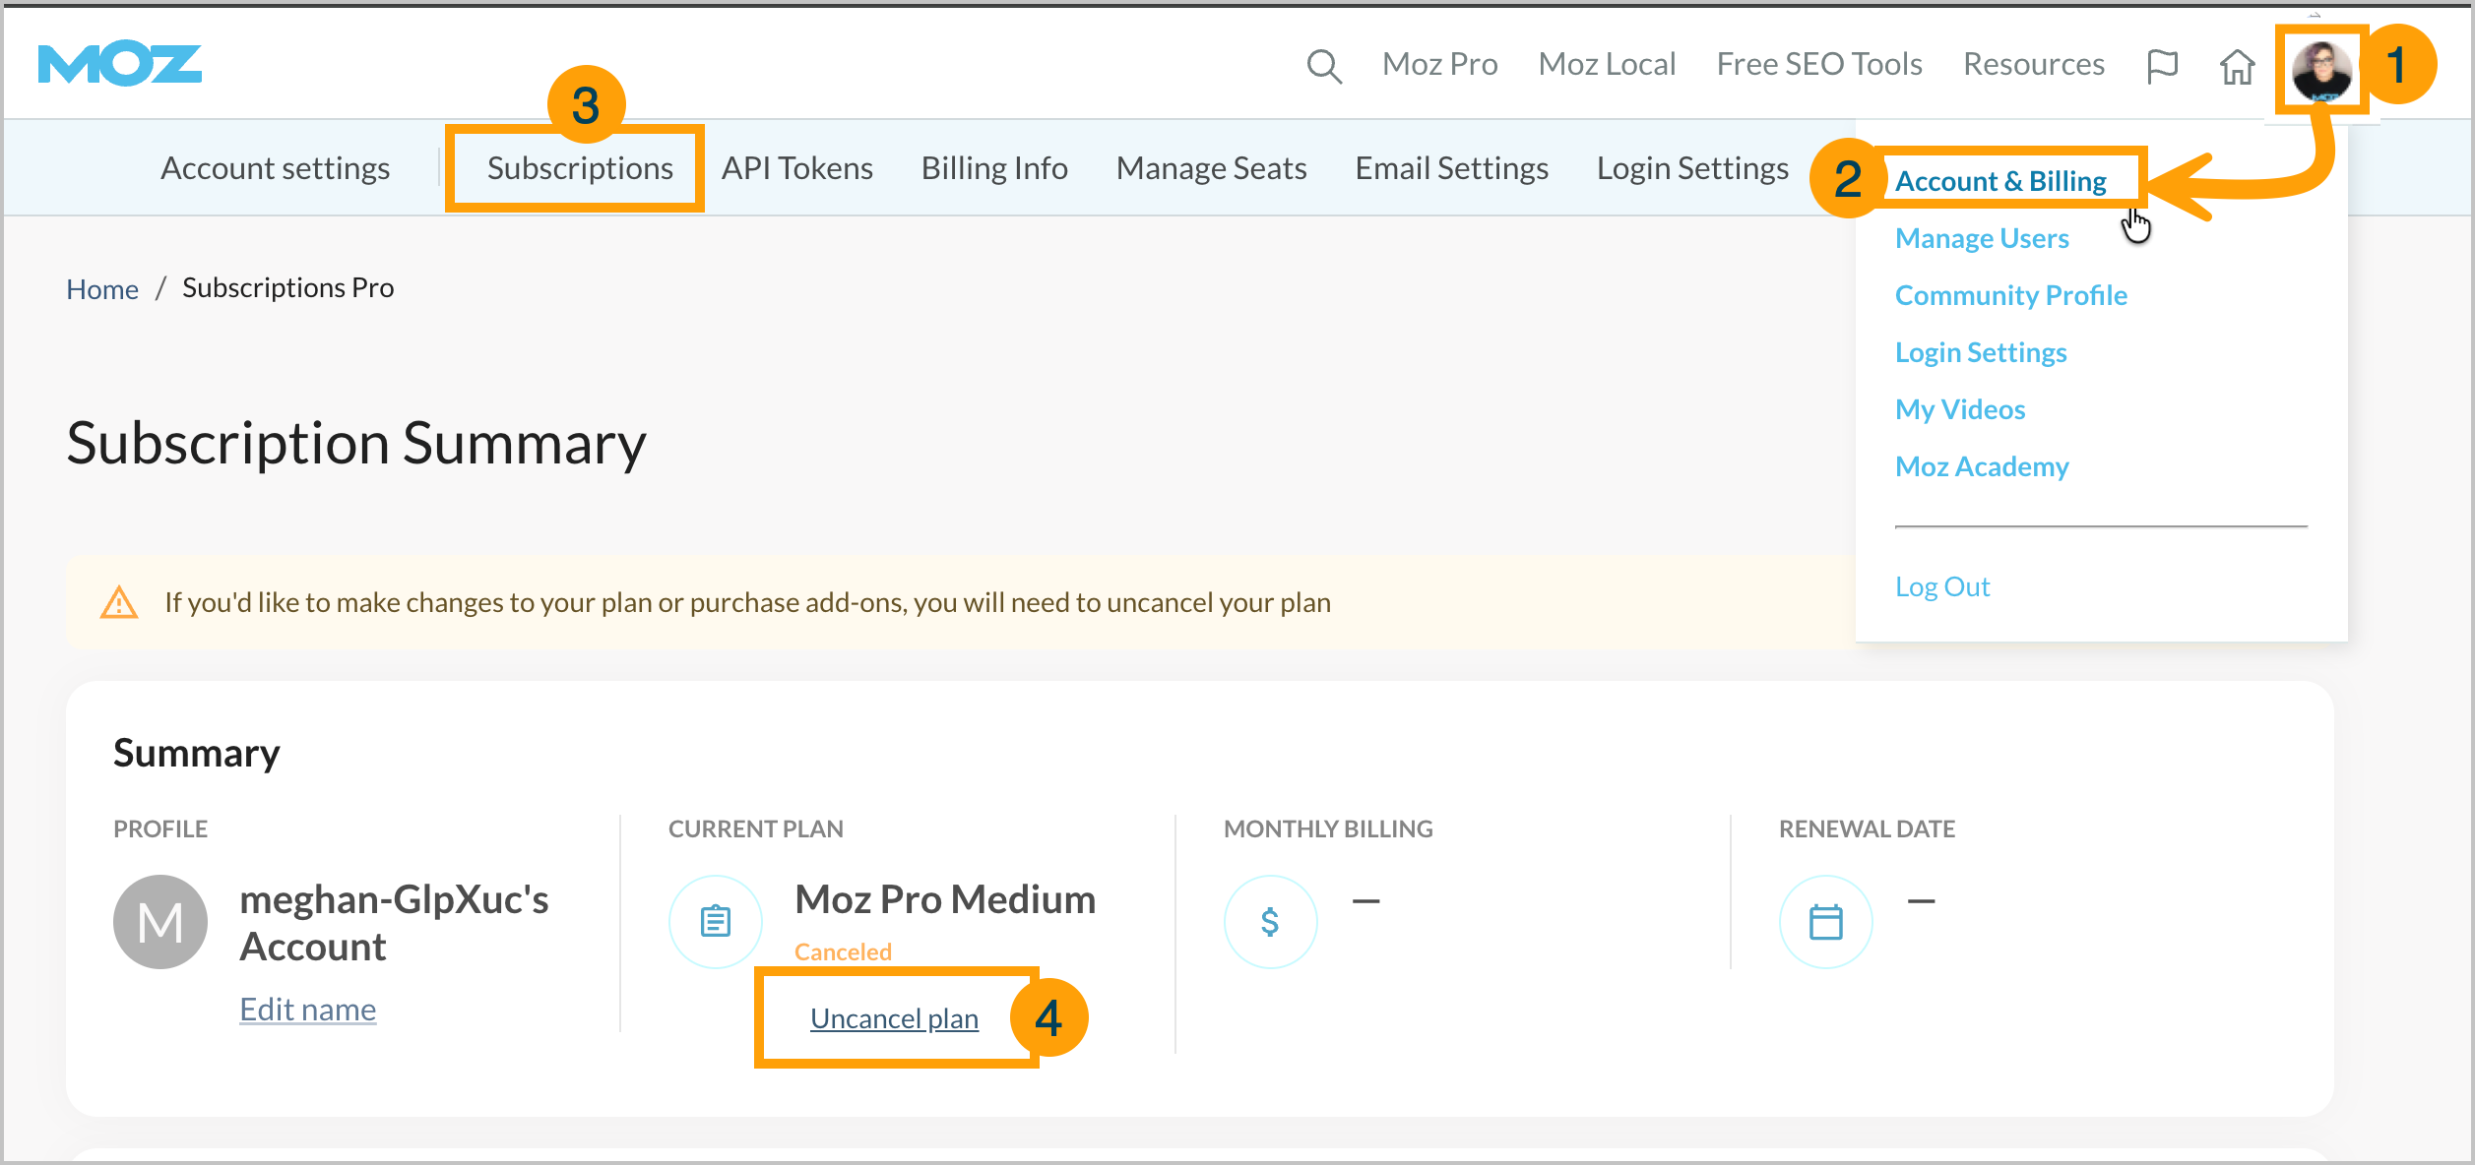Click Moz Pro Medium plan name
The width and height of the screenshot is (2475, 1165).
click(945, 899)
